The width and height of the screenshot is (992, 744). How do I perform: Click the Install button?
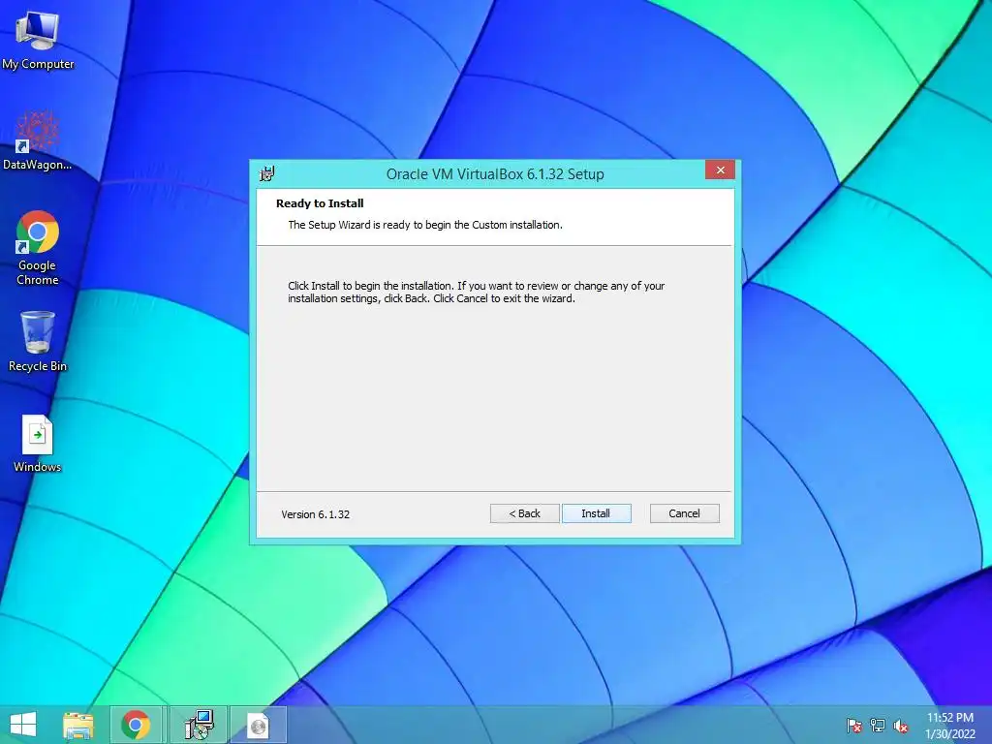[x=596, y=513]
